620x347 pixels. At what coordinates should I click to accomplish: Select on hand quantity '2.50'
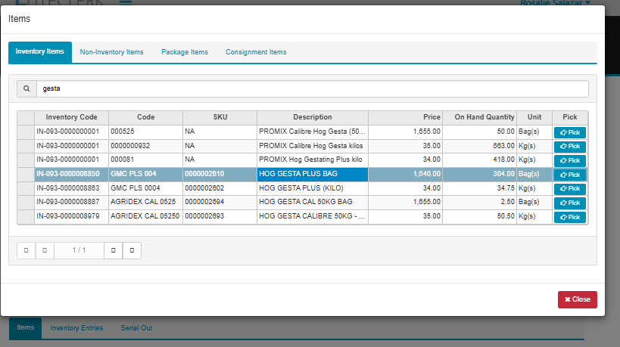click(480, 202)
